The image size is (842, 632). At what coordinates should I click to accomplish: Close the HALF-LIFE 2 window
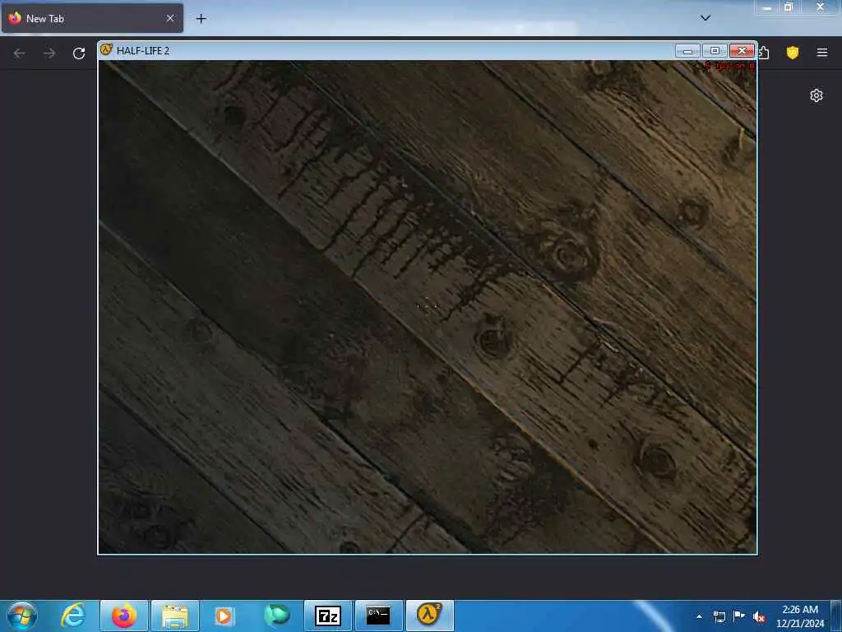(x=743, y=50)
